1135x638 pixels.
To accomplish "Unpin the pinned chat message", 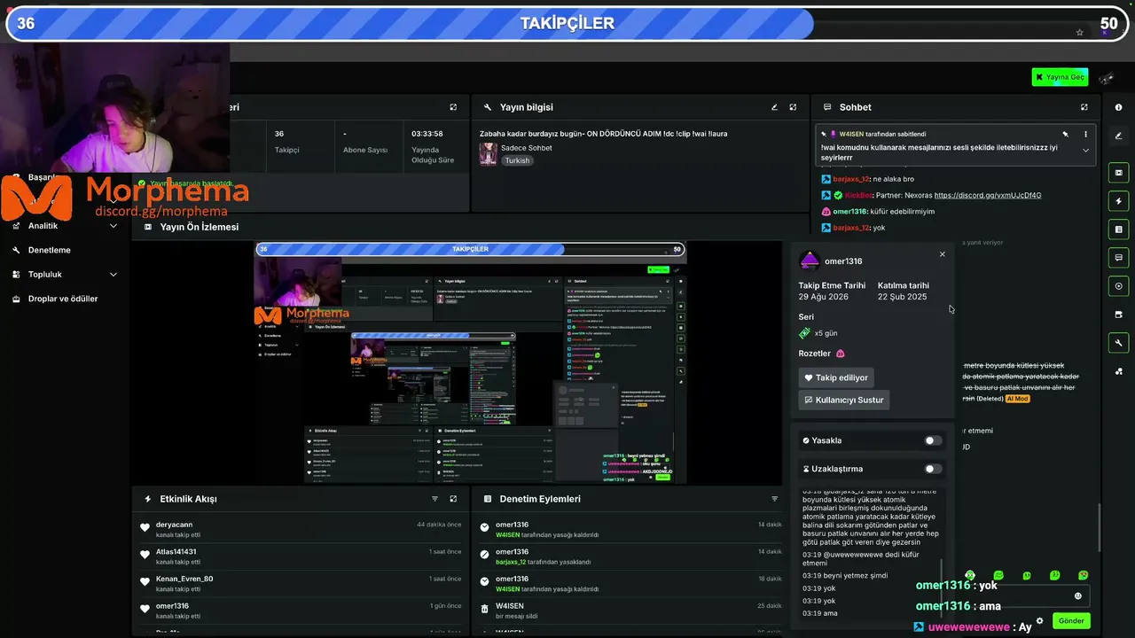I will pyautogui.click(x=1066, y=135).
